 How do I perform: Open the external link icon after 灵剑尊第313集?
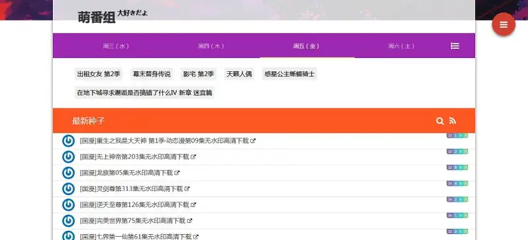click(187, 189)
